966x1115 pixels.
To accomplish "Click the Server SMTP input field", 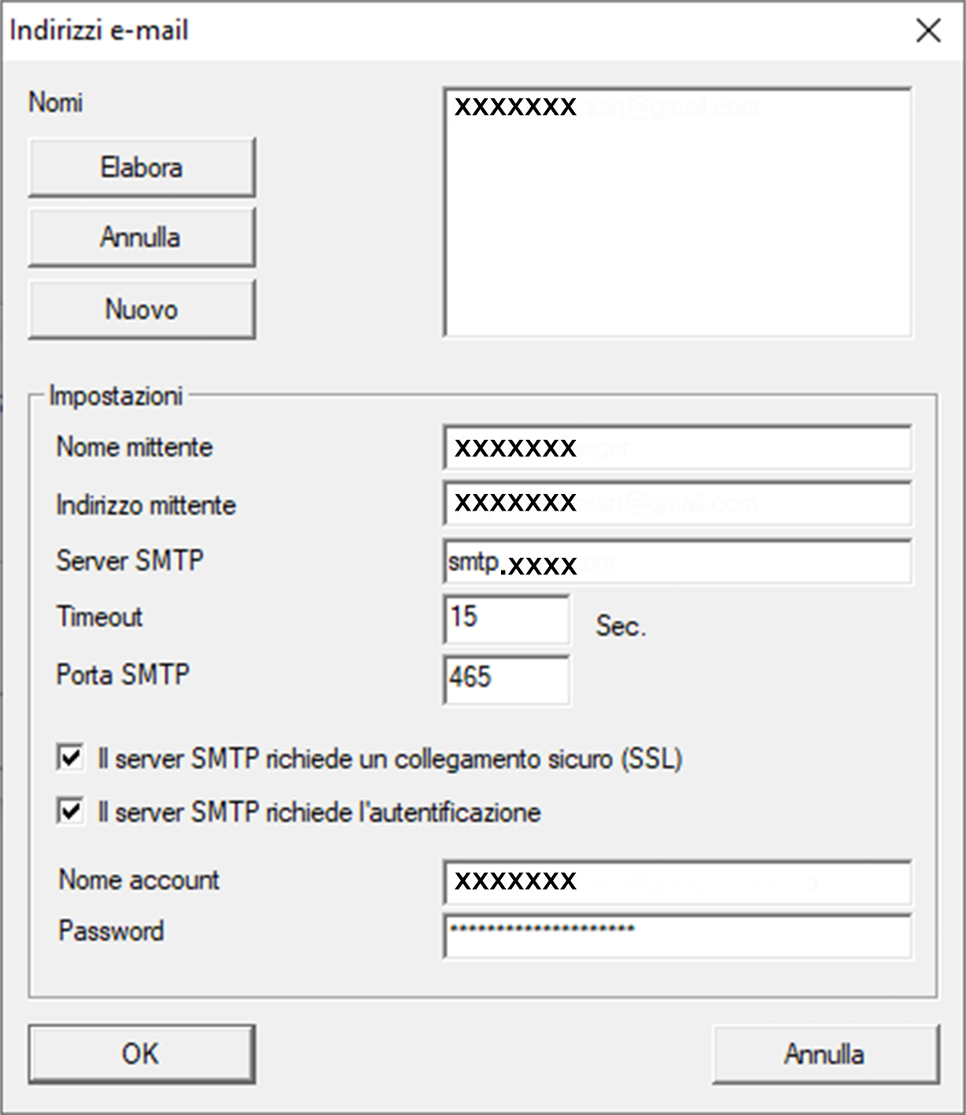I will click(x=677, y=562).
